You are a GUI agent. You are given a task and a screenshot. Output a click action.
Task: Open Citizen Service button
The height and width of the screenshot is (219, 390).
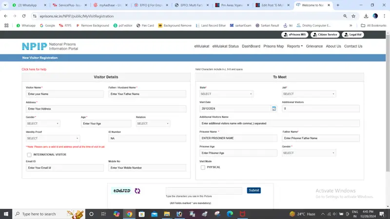[325, 35]
